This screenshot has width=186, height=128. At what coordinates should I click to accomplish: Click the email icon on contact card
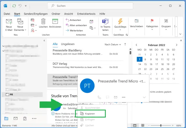[116, 97]
